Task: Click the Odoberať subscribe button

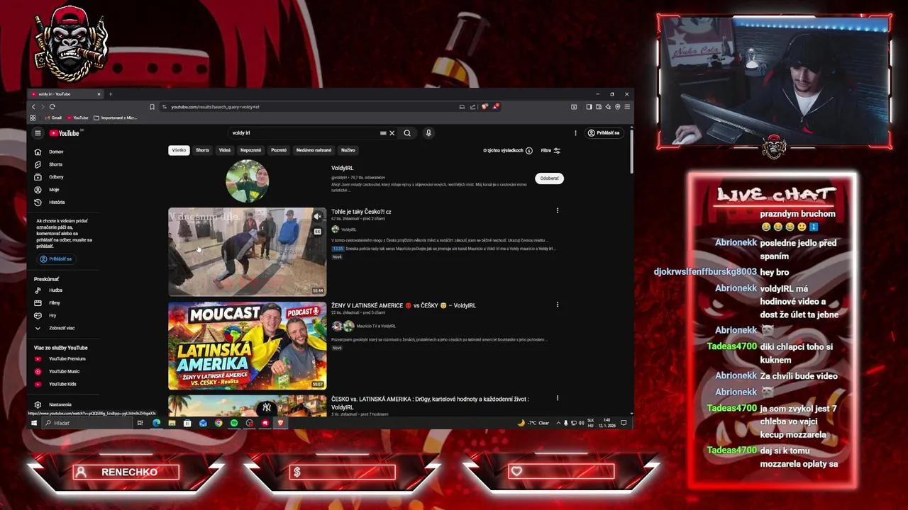Action: click(550, 178)
